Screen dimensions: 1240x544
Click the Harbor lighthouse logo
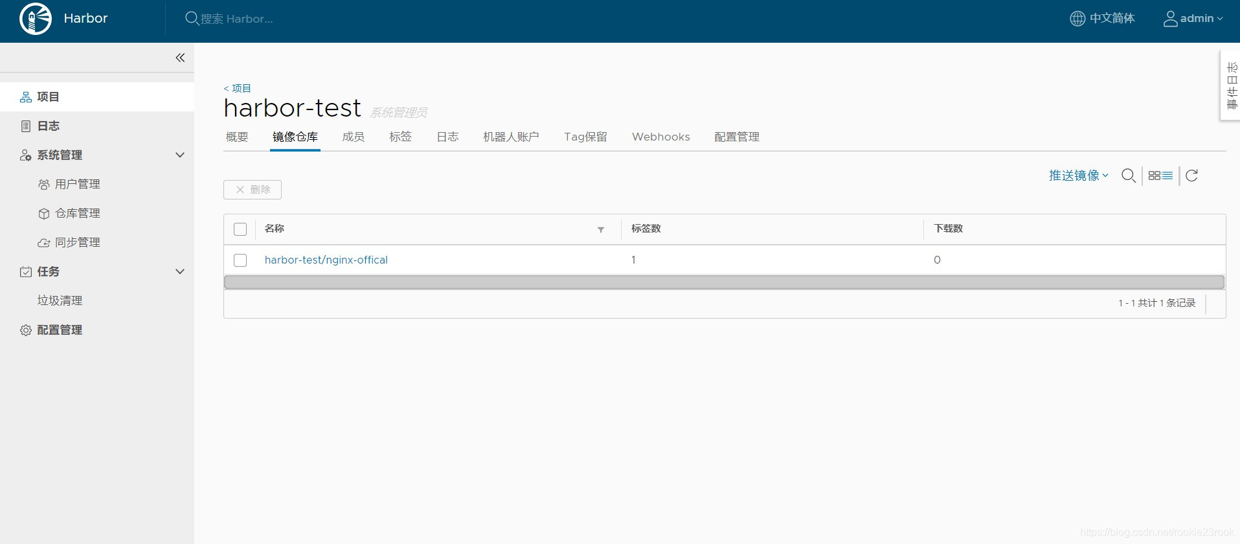[36, 19]
